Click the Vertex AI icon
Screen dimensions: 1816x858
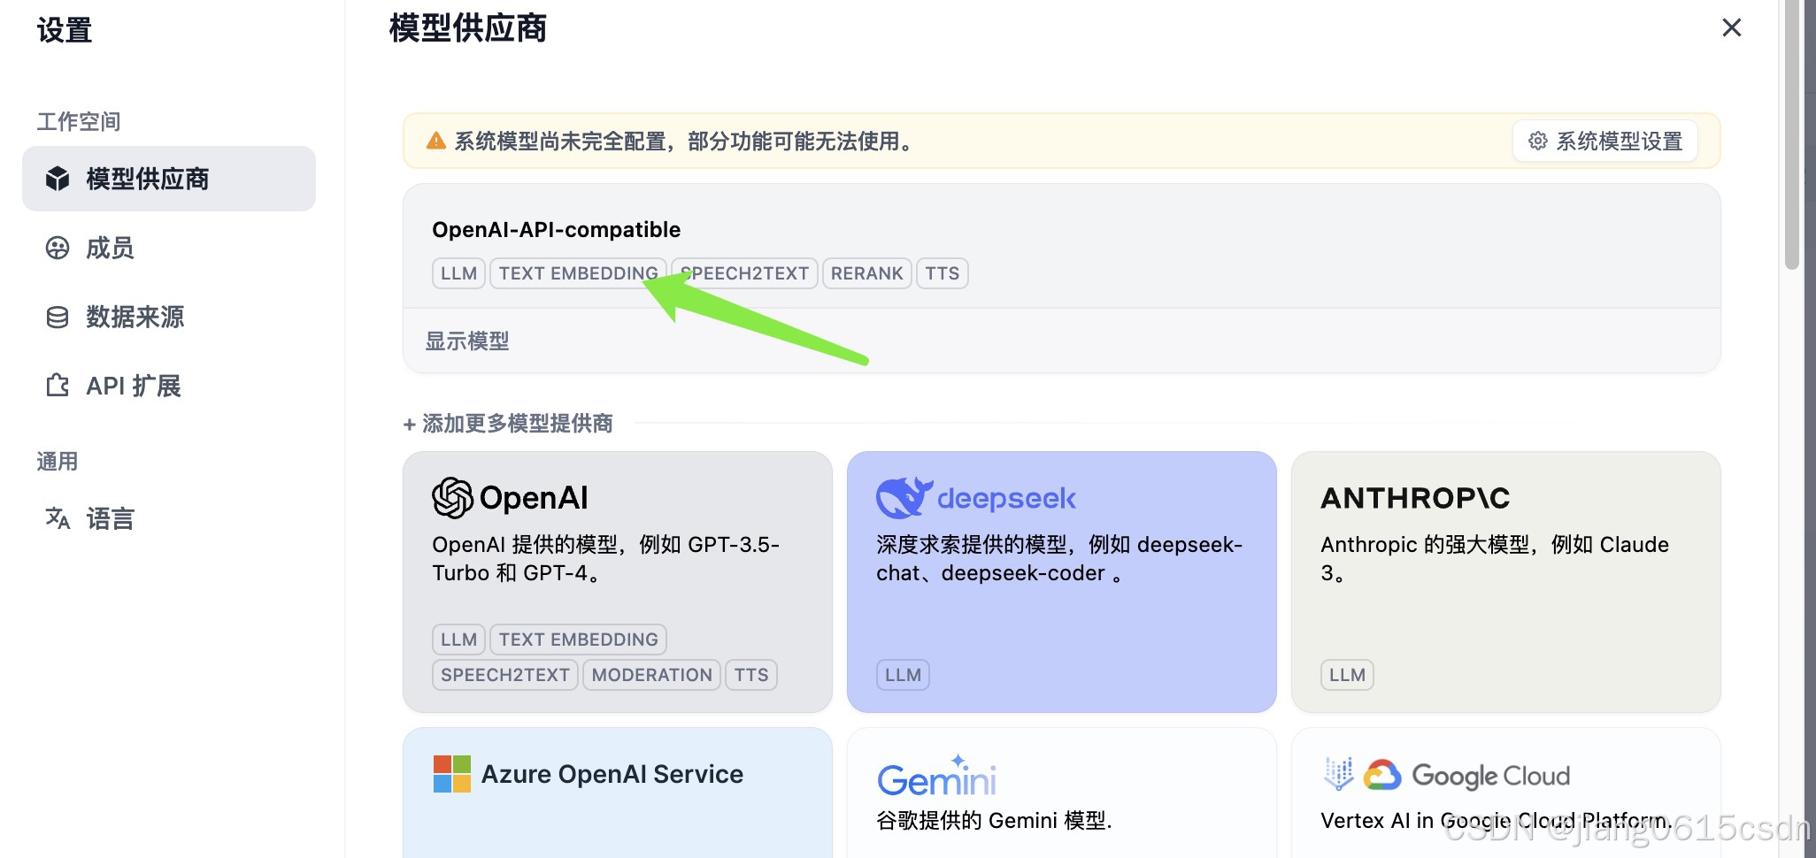coord(1339,774)
